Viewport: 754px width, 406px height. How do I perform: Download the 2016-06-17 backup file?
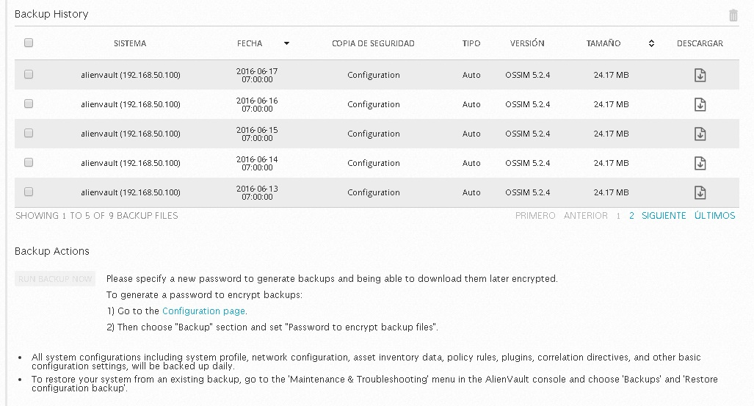tap(700, 75)
